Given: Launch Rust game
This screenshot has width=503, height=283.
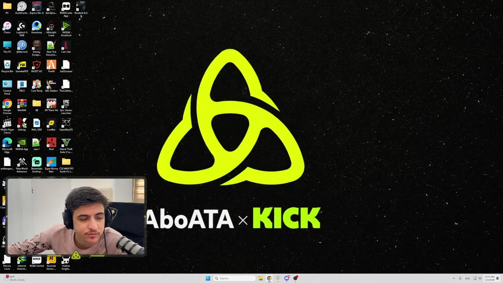Looking at the screenshot, I should point(51,144).
